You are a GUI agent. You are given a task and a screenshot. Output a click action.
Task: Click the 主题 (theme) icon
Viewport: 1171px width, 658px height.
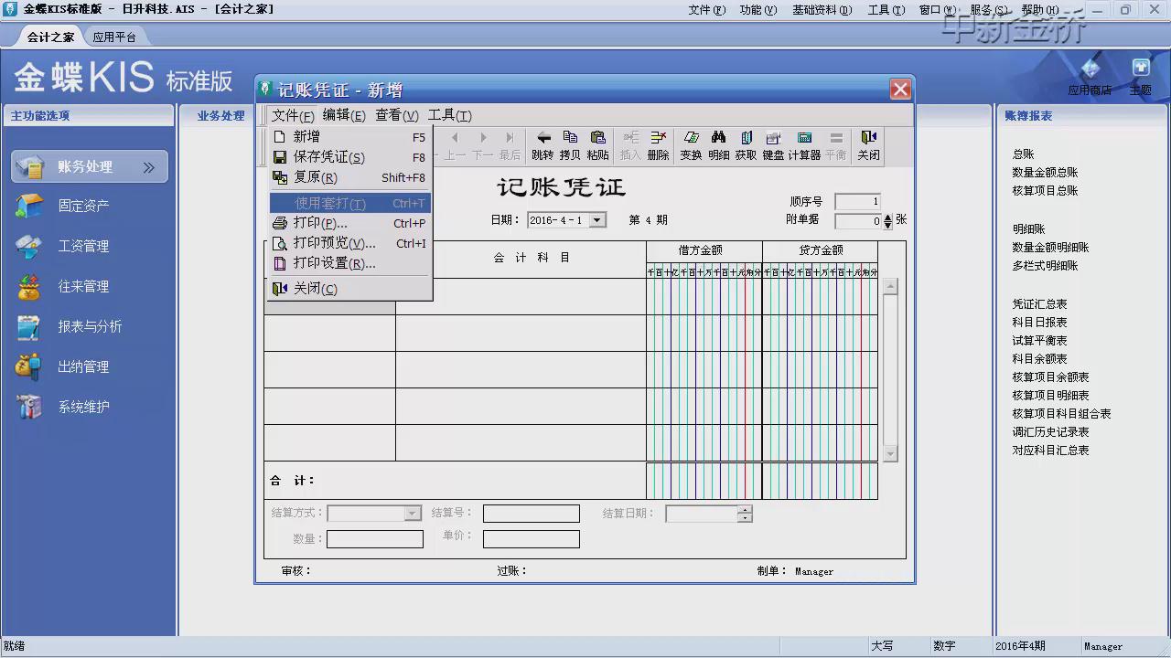[x=1140, y=77]
